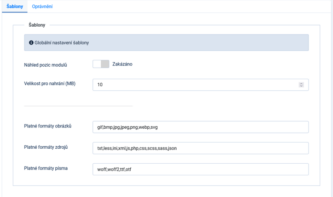The width and height of the screenshot is (333, 197).
Task: Toggle the Náhled pozic modulů switch
Action: [x=101, y=64]
